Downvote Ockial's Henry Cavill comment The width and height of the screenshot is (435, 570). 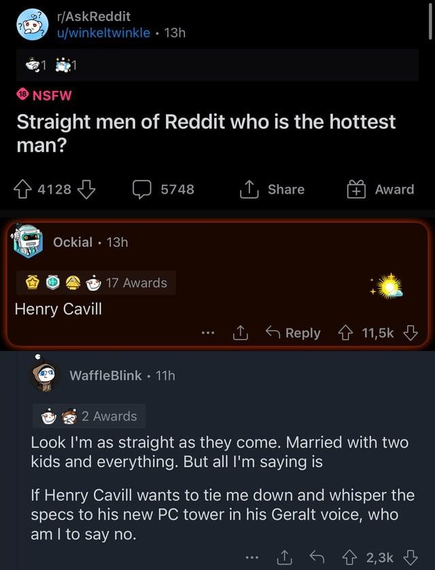tap(410, 333)
